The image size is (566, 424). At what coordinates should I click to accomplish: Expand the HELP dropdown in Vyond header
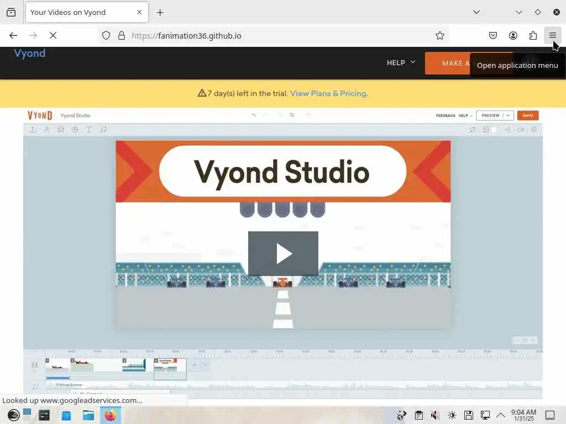coord(401,63)
